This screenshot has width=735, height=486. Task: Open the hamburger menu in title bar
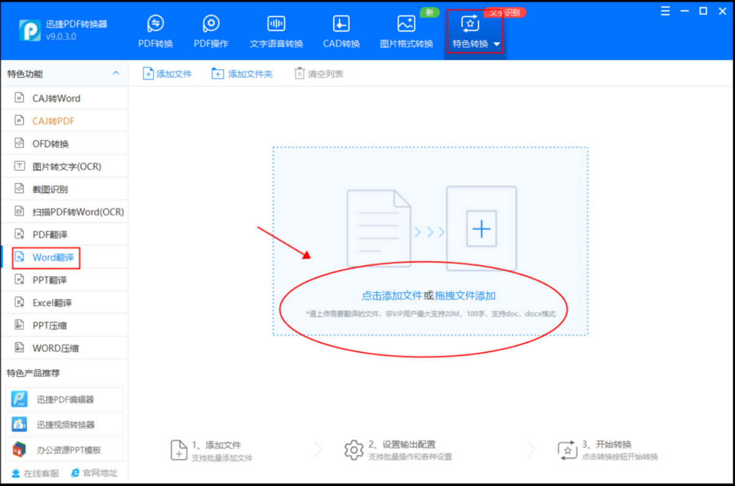[x=666, y=11]
